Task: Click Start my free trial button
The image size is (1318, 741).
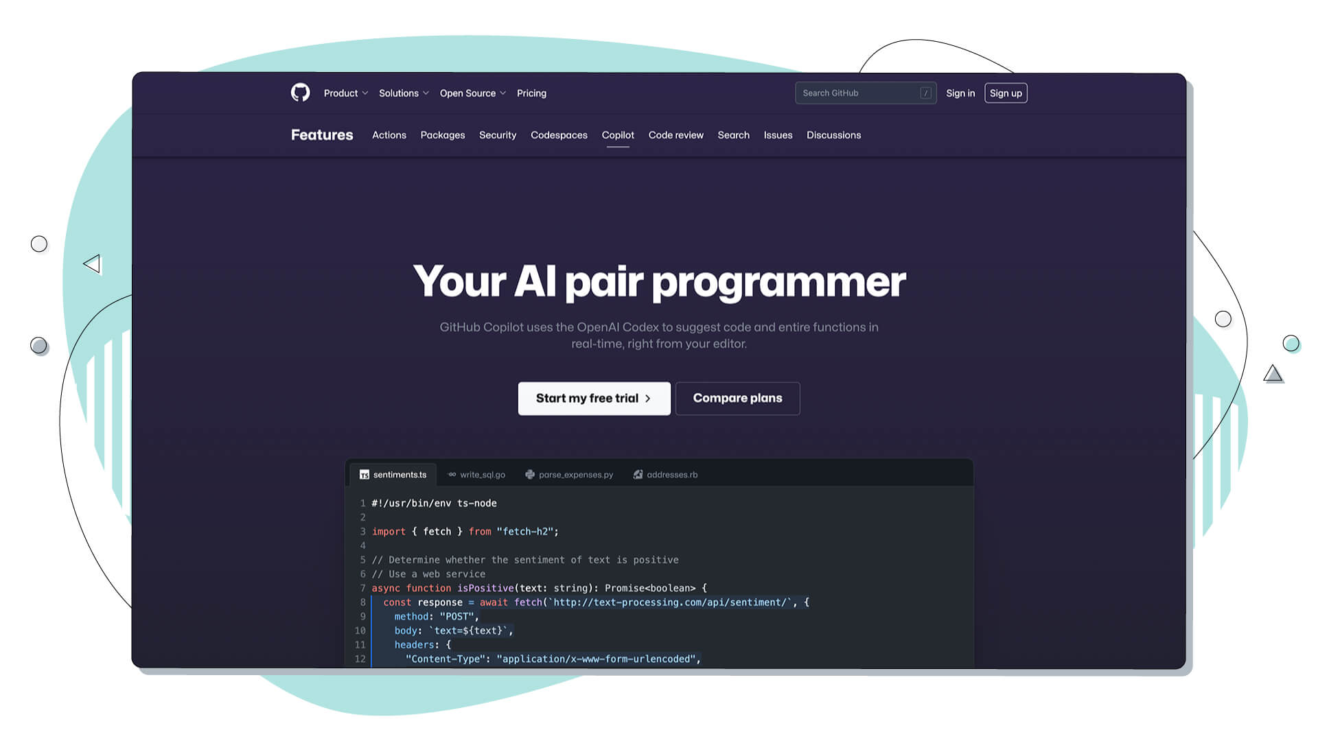Action: (x=594, y=399)
